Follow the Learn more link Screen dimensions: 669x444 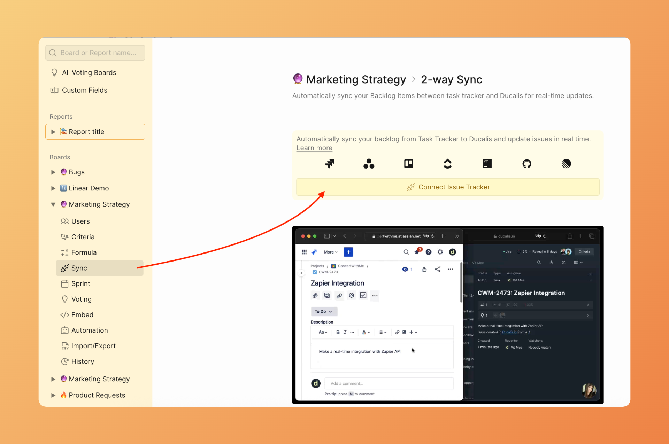[314, 148]
